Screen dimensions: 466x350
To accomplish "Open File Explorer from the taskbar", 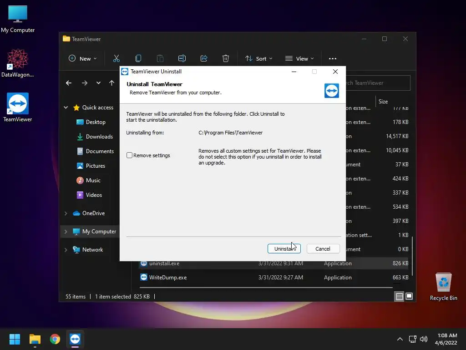I will tap(35, 339).
